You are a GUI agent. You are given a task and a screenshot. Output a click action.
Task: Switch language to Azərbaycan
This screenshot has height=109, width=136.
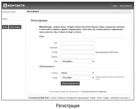point(115,98)
